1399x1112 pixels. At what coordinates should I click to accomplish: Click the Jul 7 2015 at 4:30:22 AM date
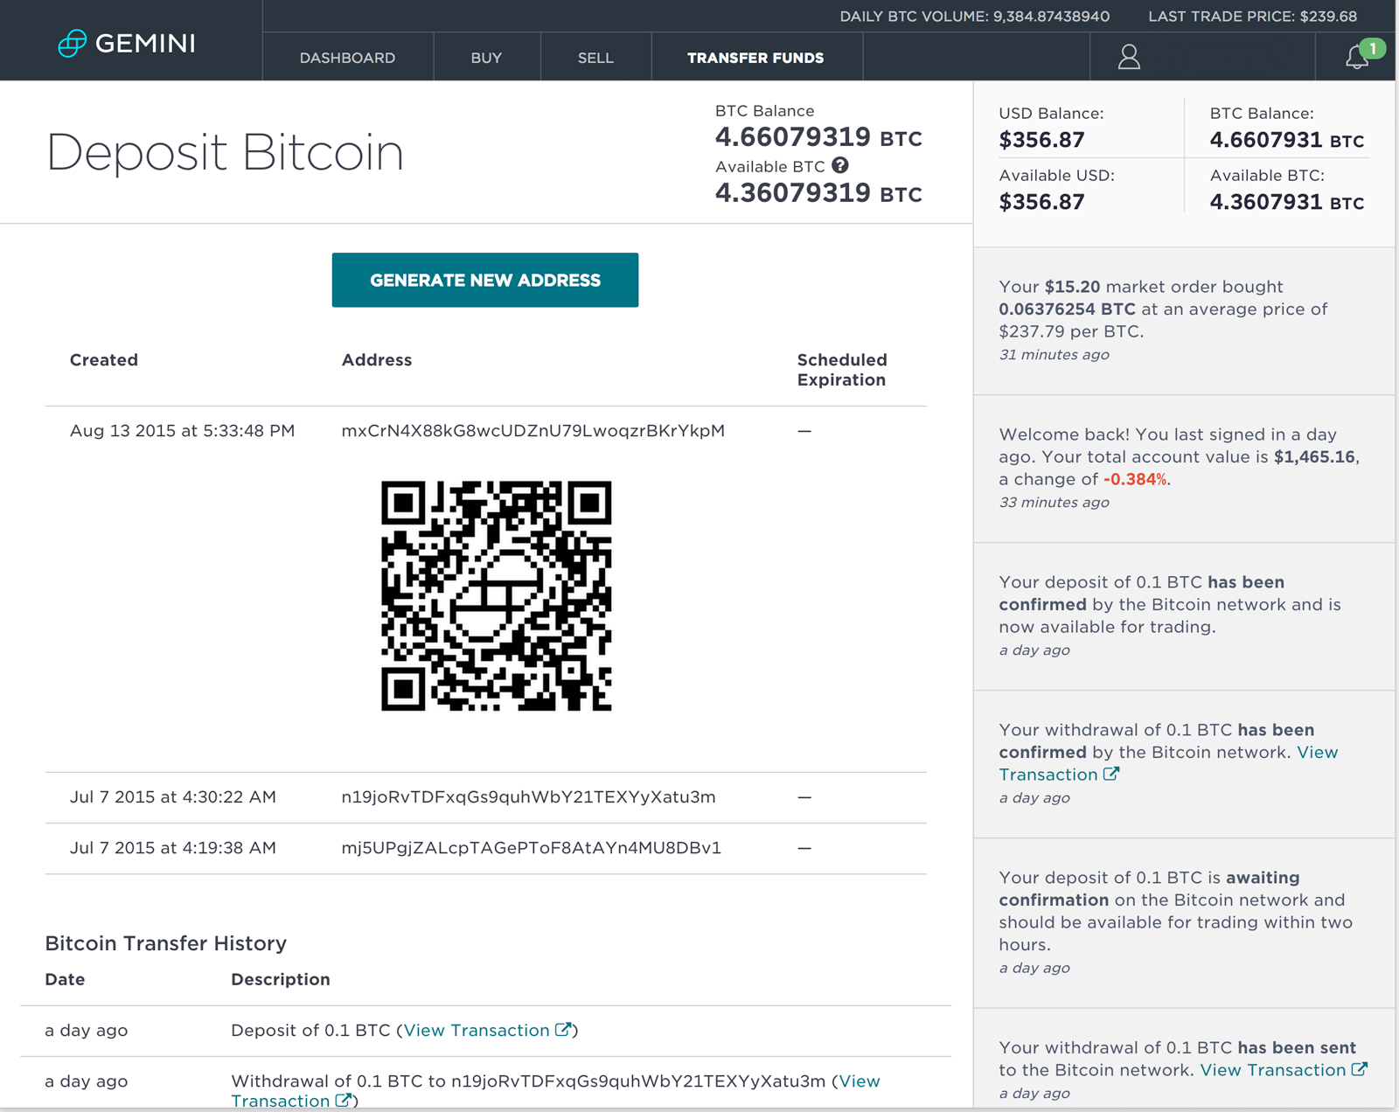(173, 796)
